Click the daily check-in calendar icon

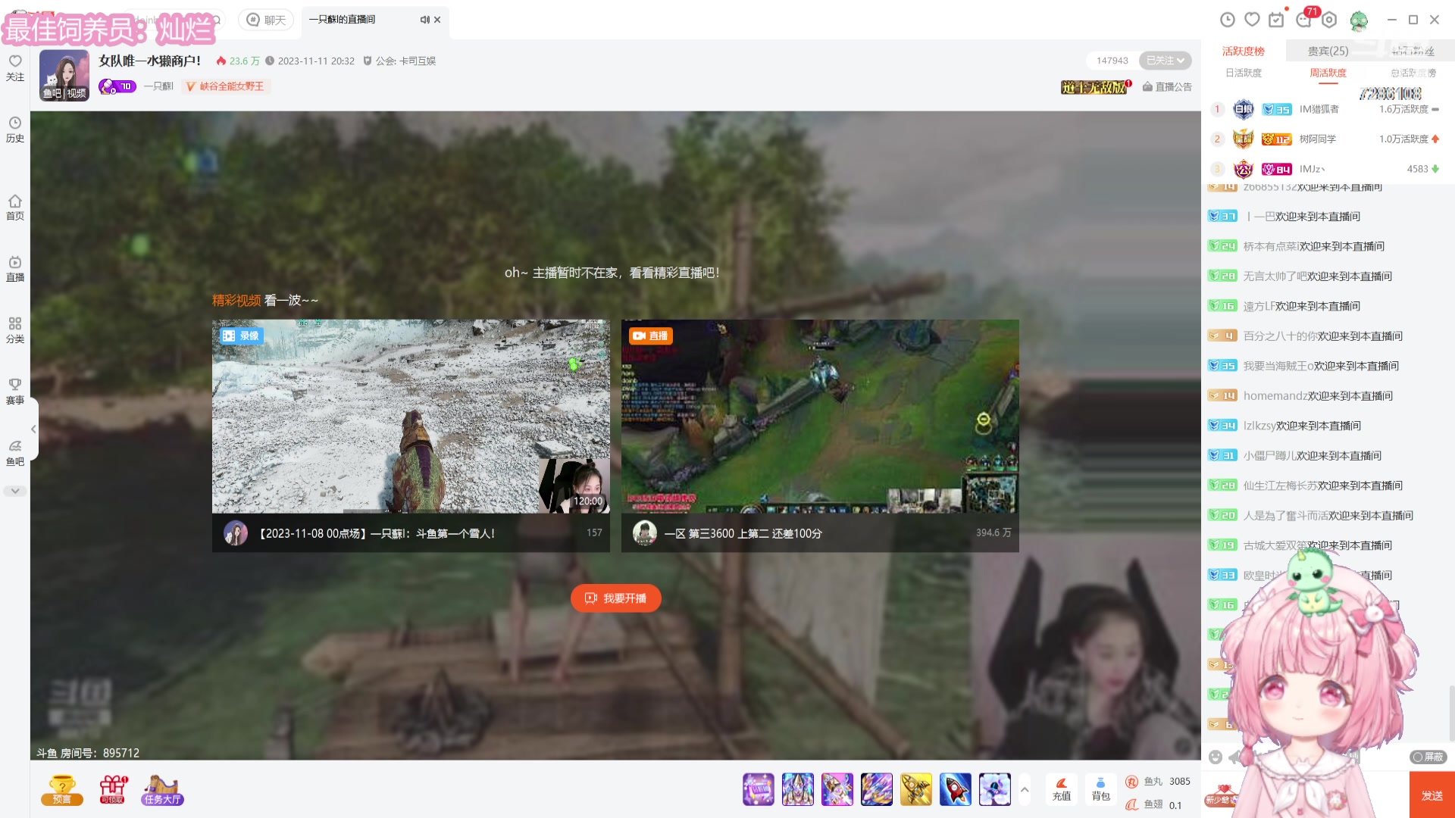coord(1277,20)
